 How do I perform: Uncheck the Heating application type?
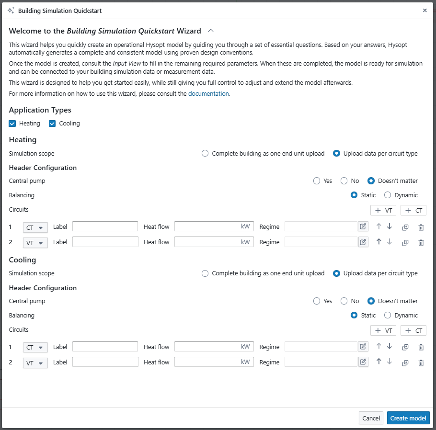(12, 124)
